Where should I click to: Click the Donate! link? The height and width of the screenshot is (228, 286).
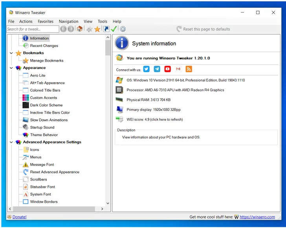pyautogui.click(x=20, y=217)
